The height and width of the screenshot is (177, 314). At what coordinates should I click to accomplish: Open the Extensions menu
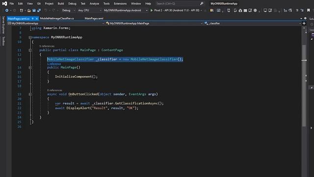120,3
